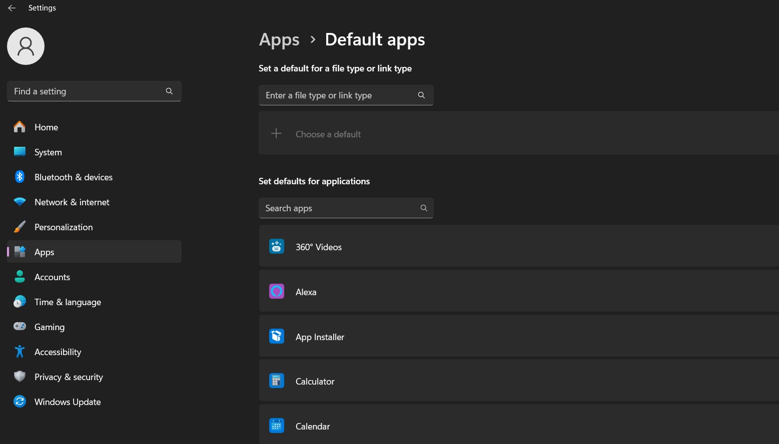779x444 pixels.
Task: Select the Privacy & security shield icon
Action: pos(20,377)
